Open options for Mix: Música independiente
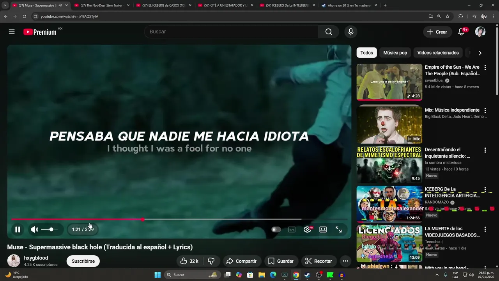The width and height of the screenshot is (499, 281). coord(485,111)
